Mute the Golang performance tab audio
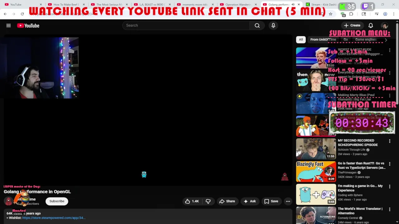 click(293, 4)
